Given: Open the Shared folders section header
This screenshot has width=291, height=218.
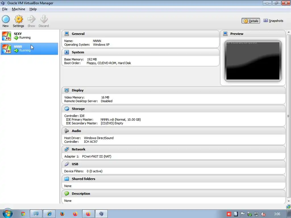Looking at the screenshot, I should [174, 179].
